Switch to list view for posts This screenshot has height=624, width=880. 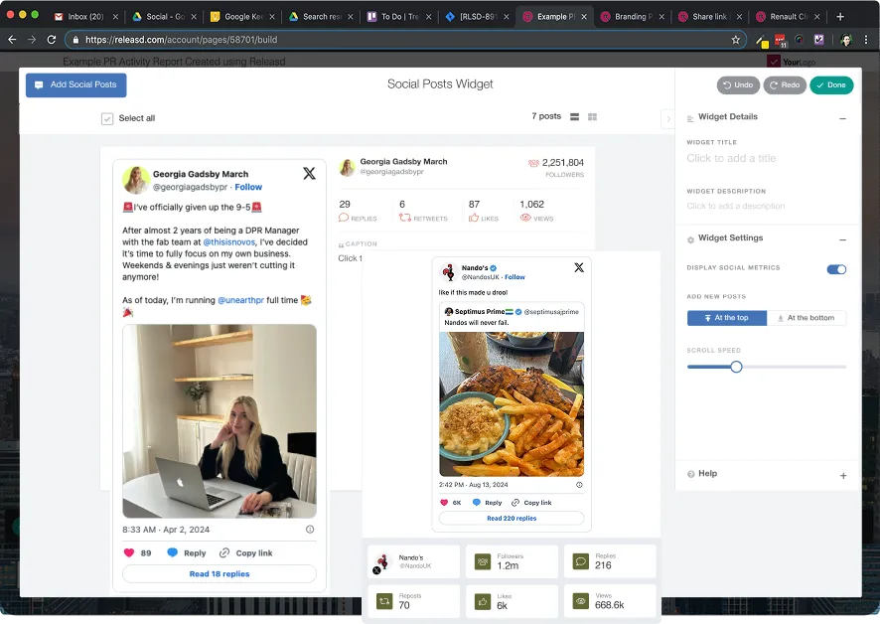click(x=576, y=116)
